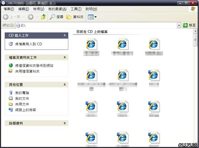This screenshot has width=199, height=148.
Task: Open the 編輯(E) menu
Action: click(24, 9)
